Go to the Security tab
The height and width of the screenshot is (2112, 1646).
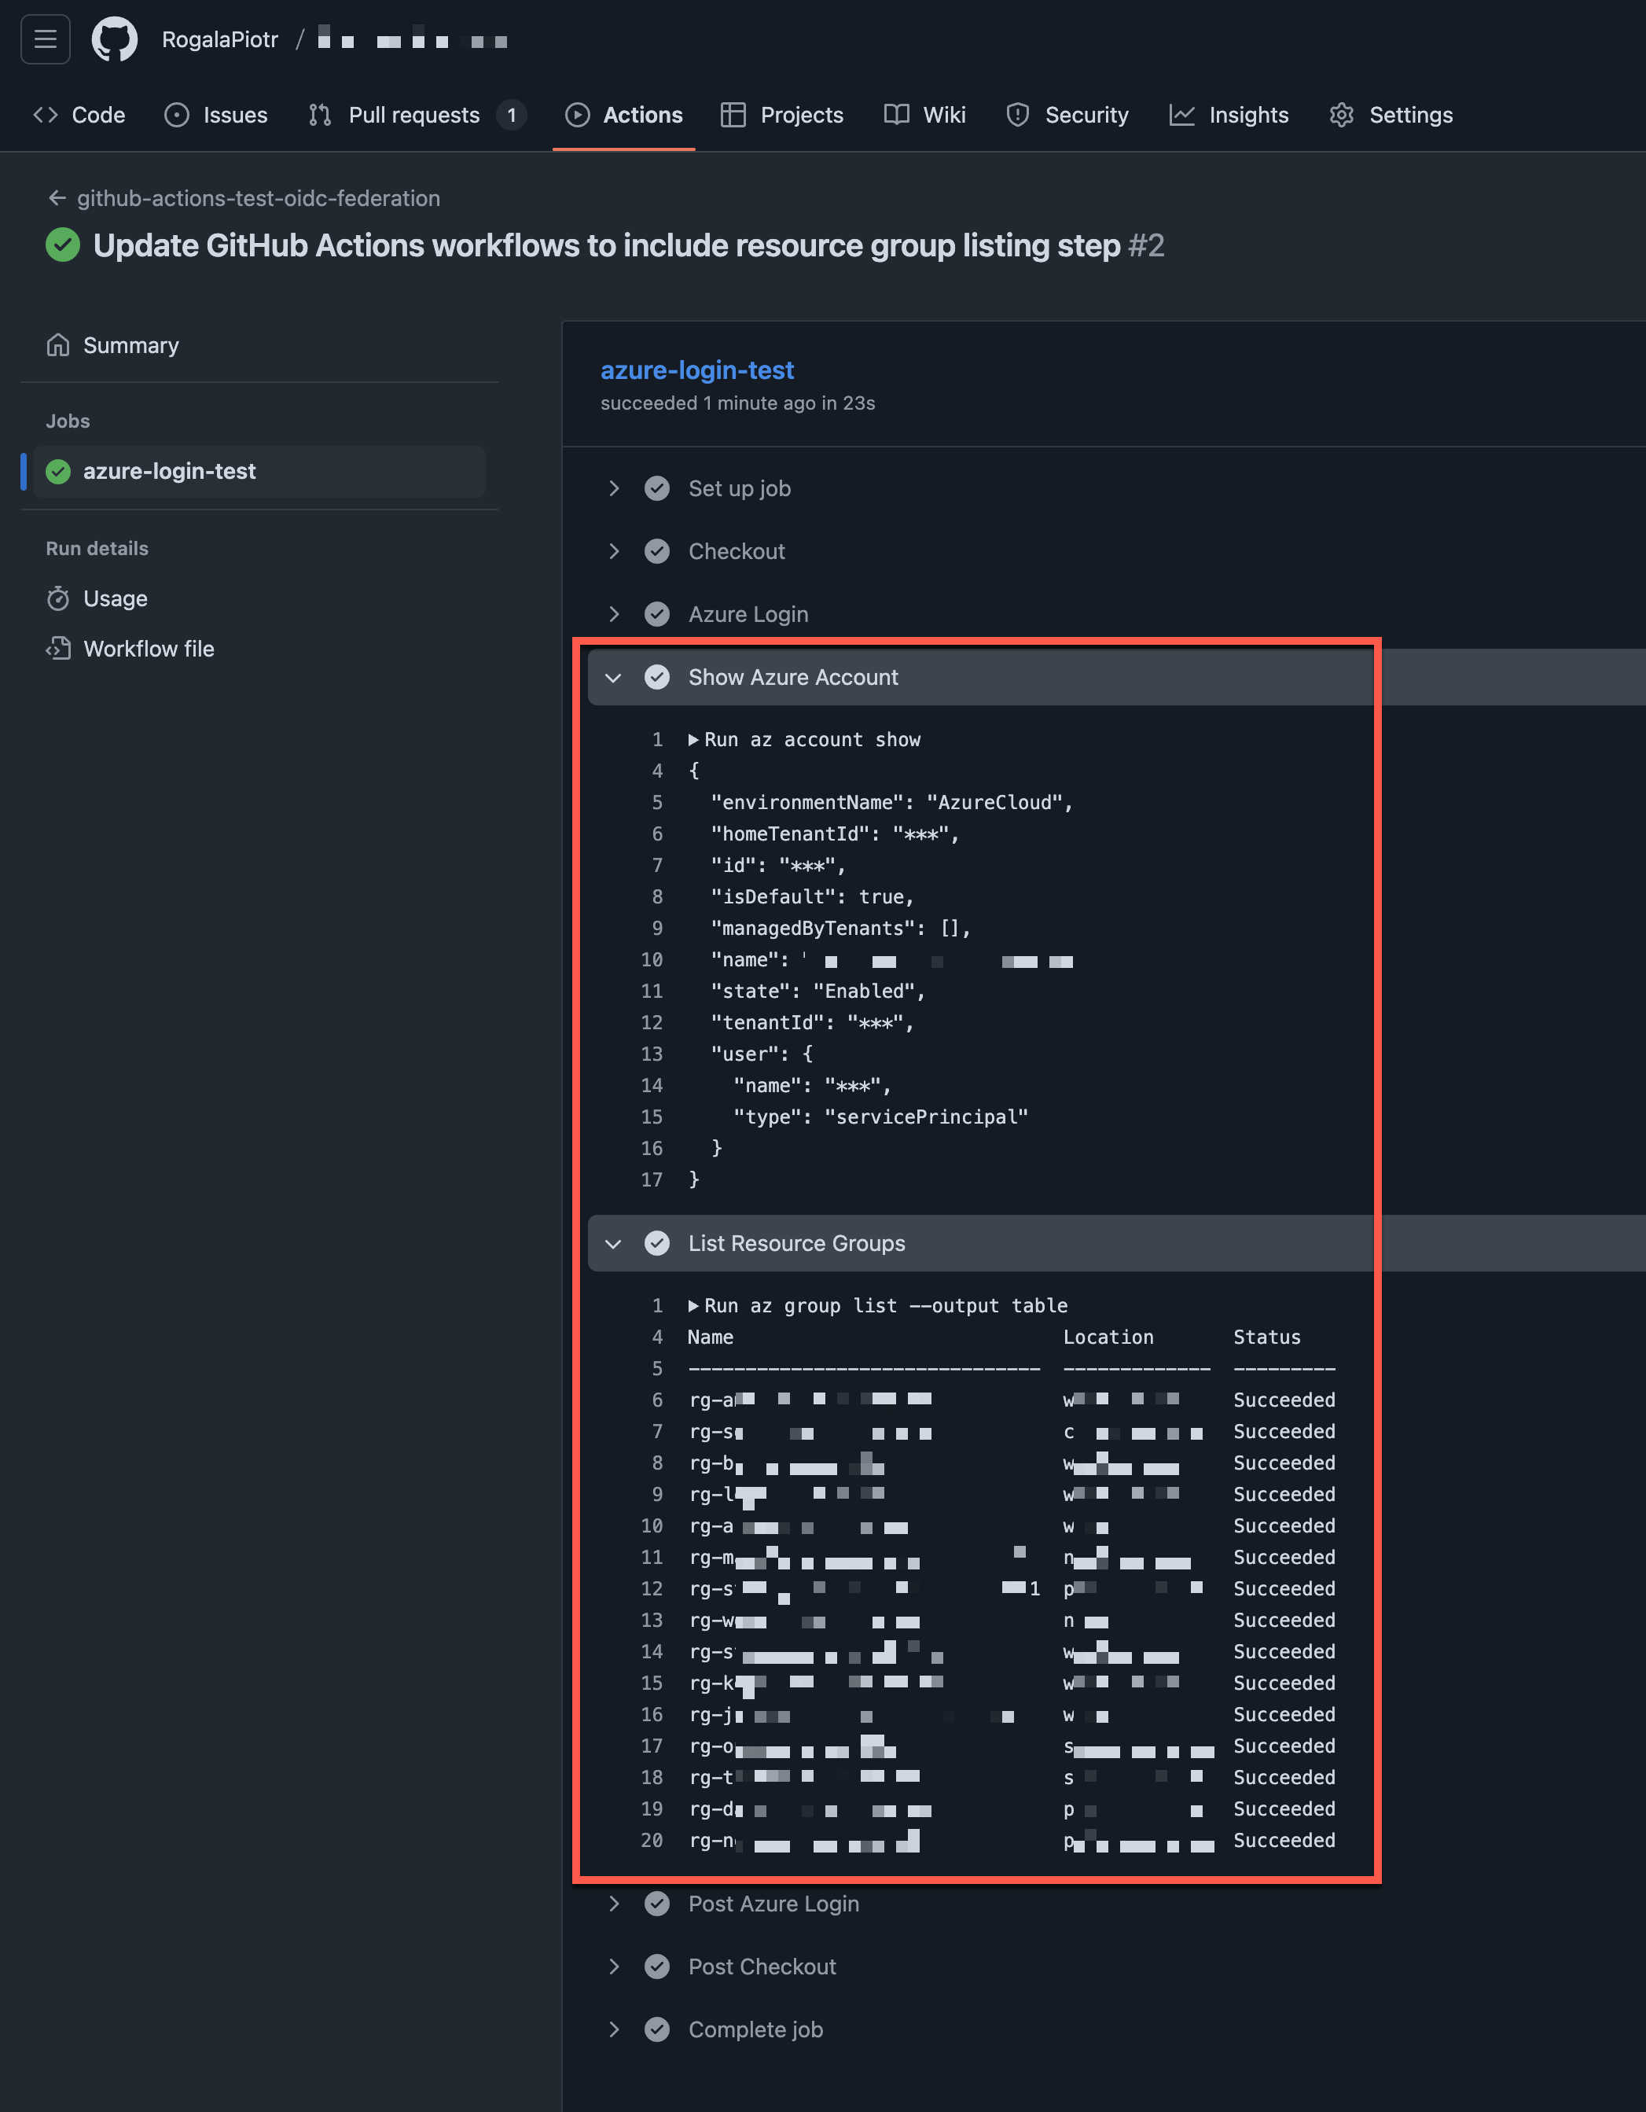click(x=1067, y=115)
